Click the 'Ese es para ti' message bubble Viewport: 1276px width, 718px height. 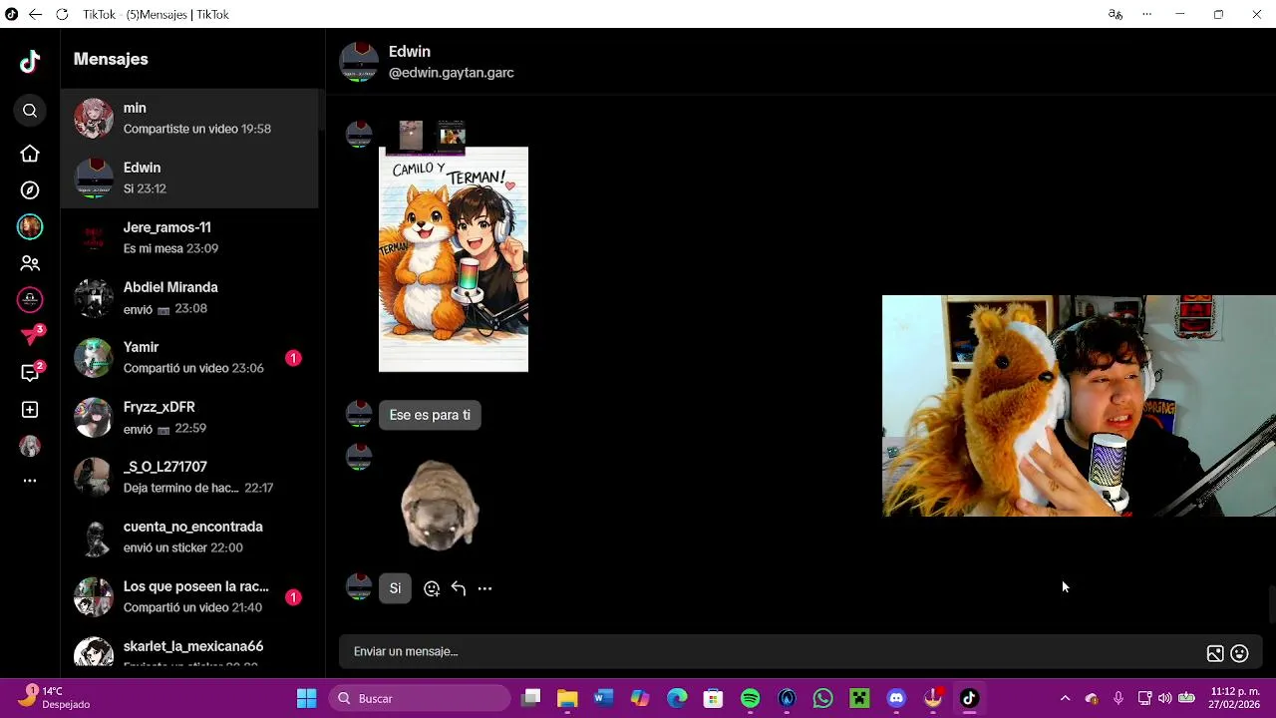click(x=430, y=415)
